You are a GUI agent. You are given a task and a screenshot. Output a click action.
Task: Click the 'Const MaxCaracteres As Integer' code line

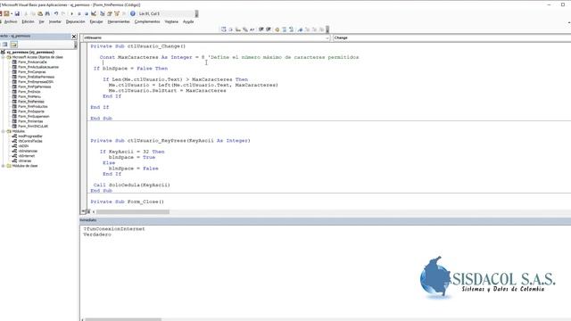point(229,57)
